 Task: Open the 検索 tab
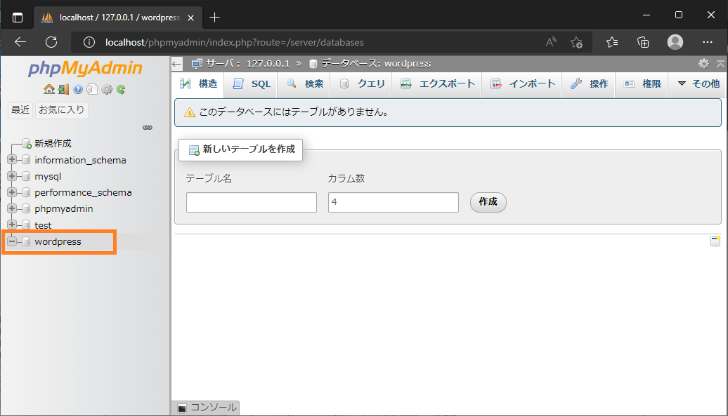click(x=304, y=84)
